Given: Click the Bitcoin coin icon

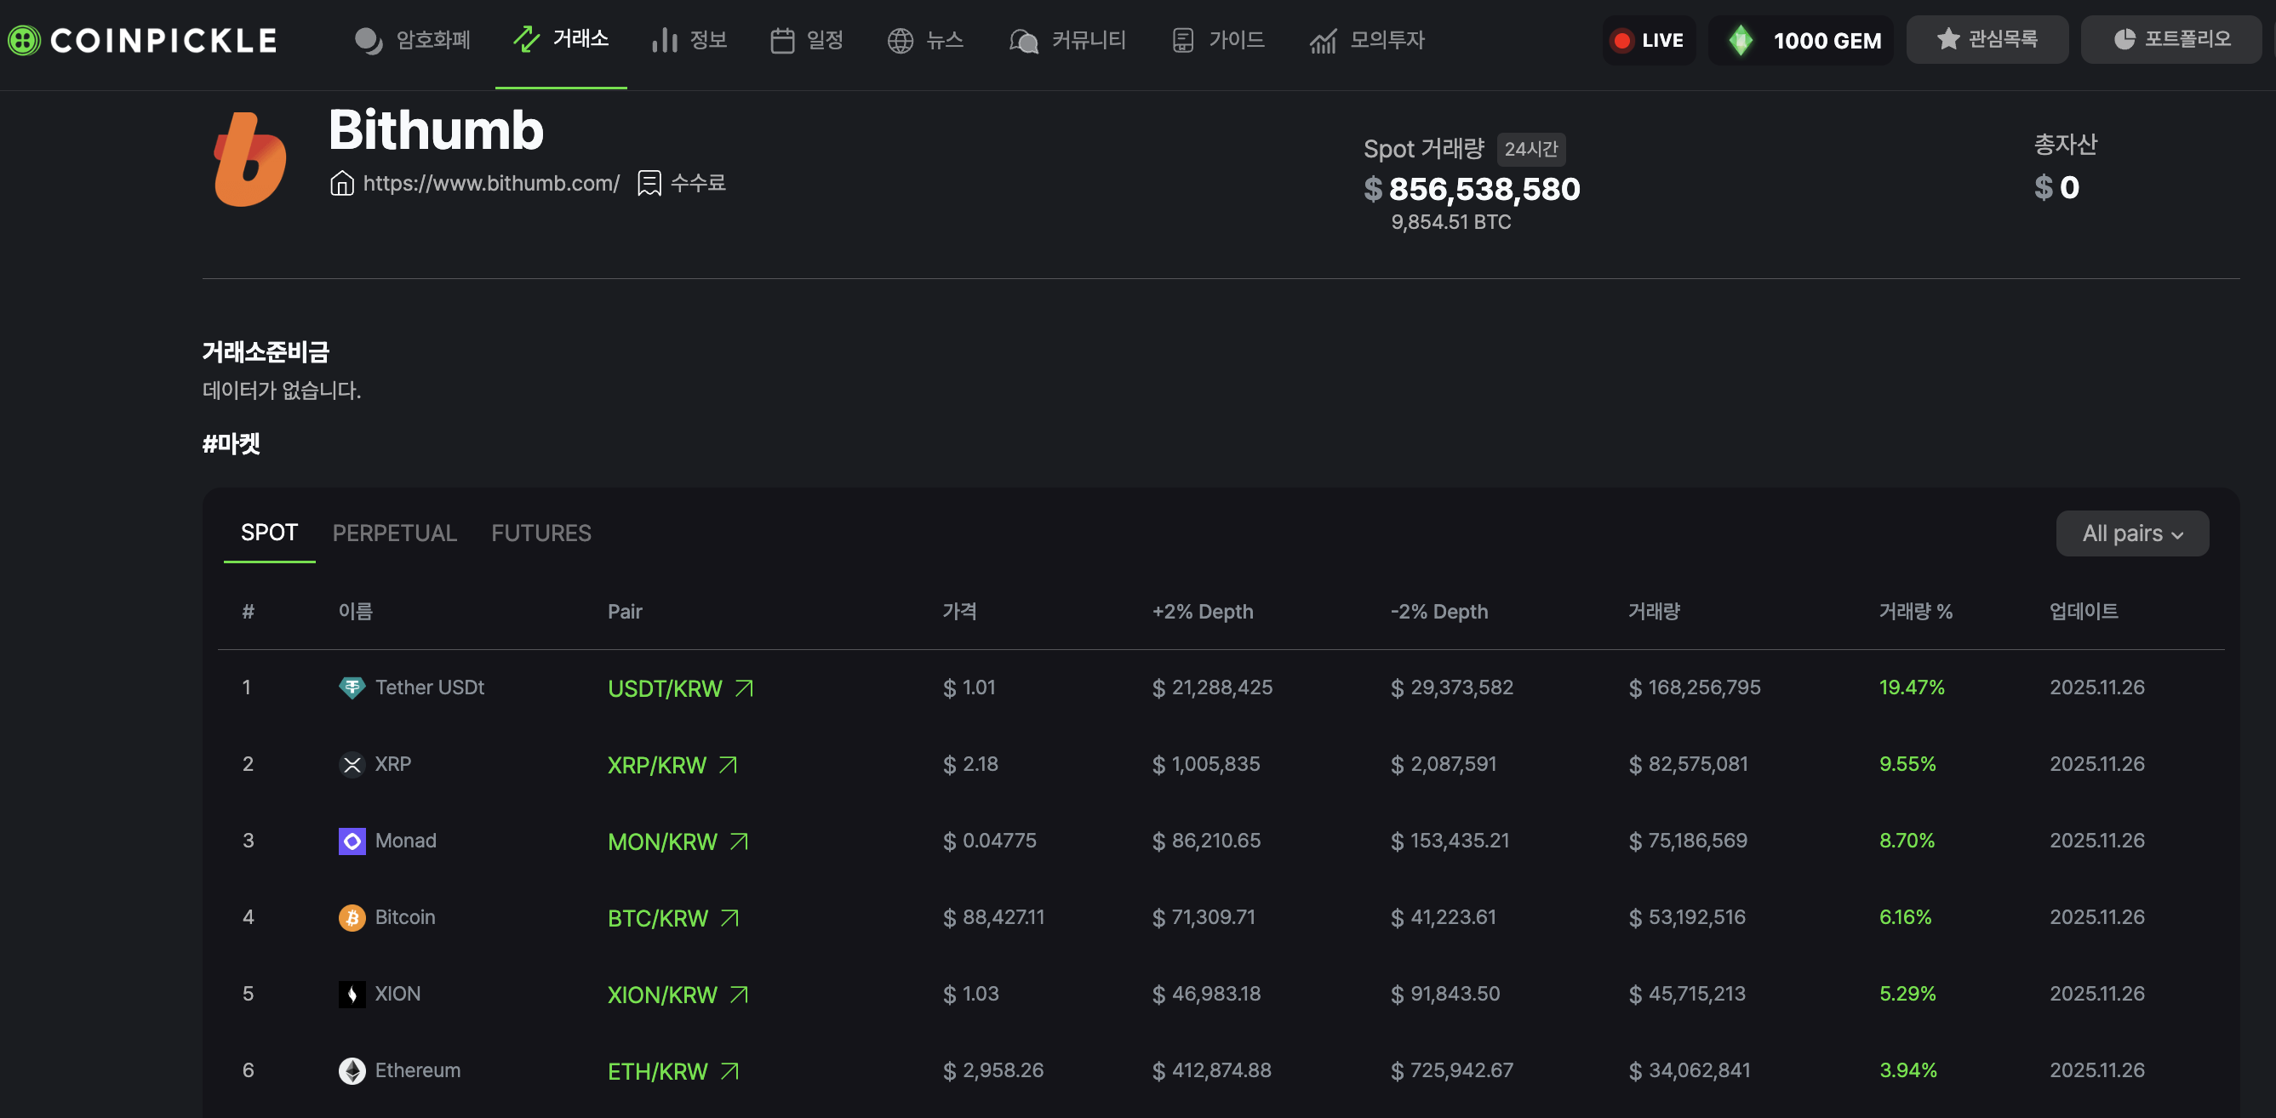Looking at the screenshot, I should point(352,917).
